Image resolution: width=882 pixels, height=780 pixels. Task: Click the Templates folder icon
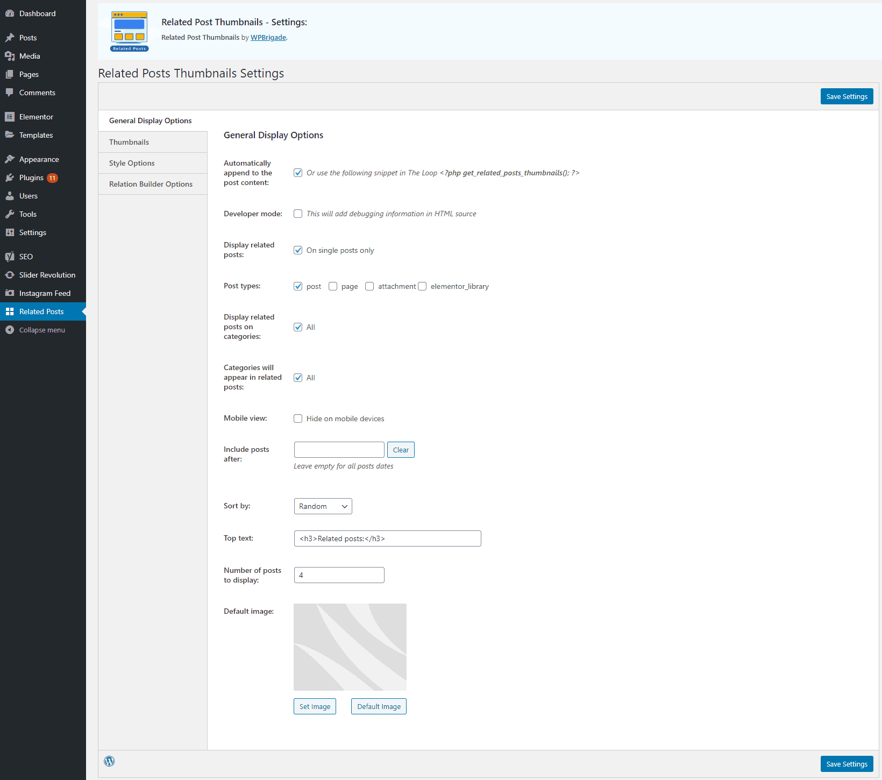pyautogui.click(x=10, y=135)
